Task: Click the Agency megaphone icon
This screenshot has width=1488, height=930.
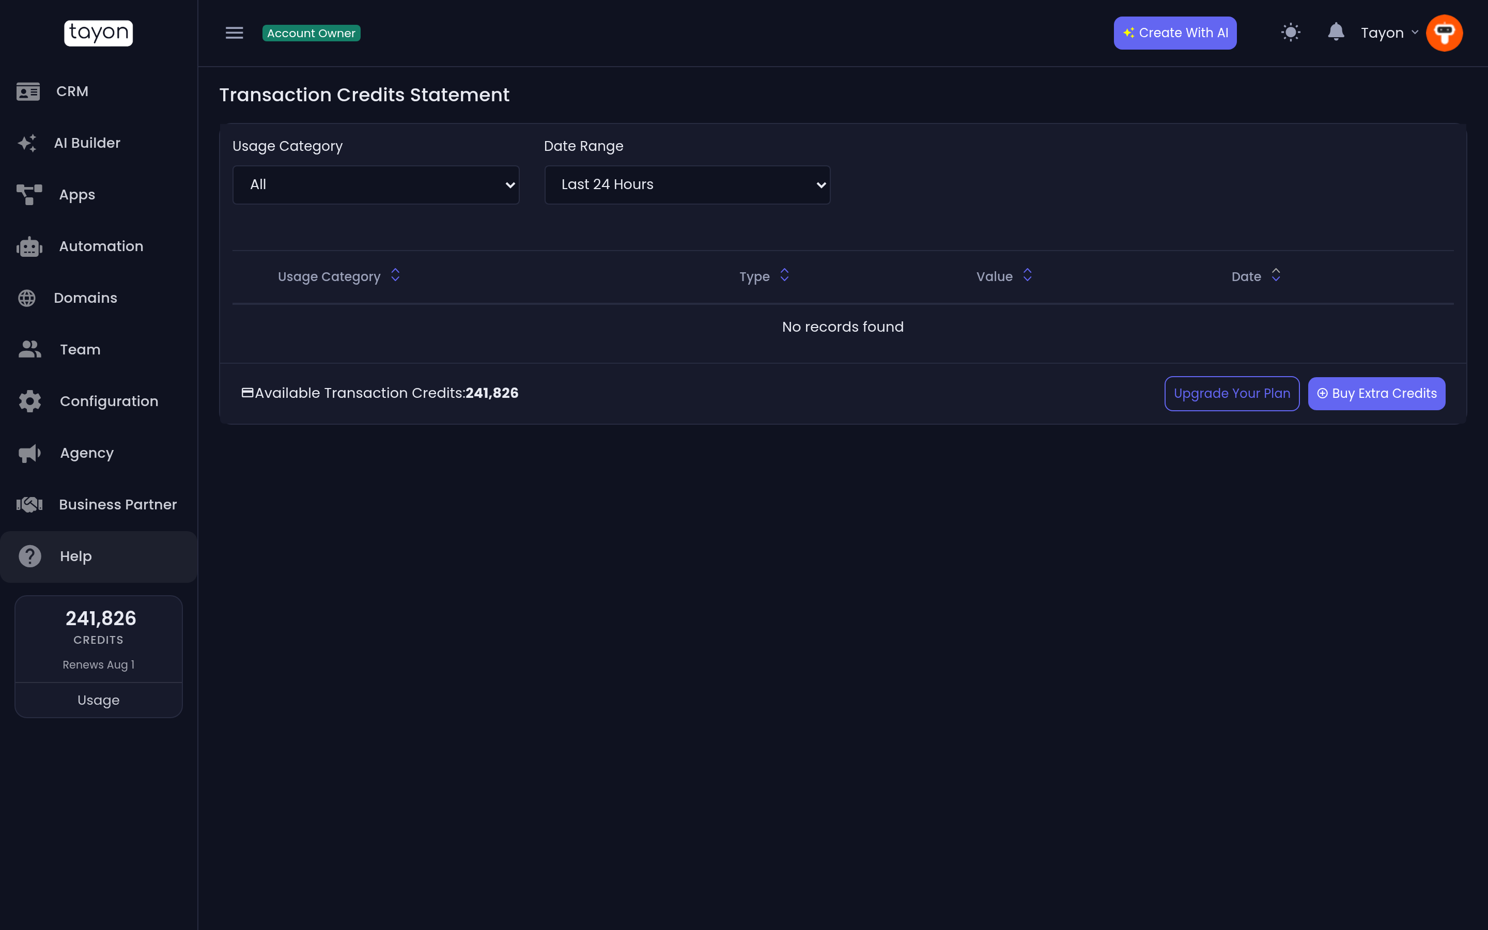Action: [x=29, y=453]
